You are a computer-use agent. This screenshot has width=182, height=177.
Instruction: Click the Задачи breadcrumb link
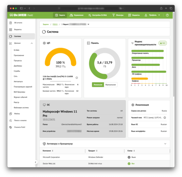[x=45, y=24]
